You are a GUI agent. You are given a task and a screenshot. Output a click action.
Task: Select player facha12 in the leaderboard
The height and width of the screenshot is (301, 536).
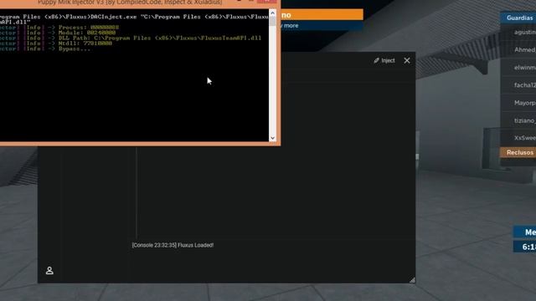click(519, 85)
